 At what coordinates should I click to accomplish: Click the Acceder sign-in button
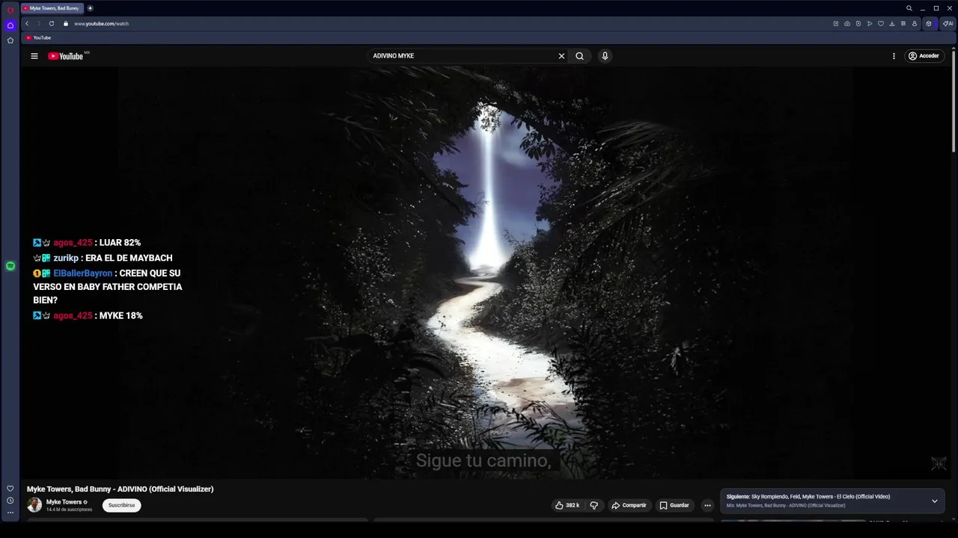(925, 56)
